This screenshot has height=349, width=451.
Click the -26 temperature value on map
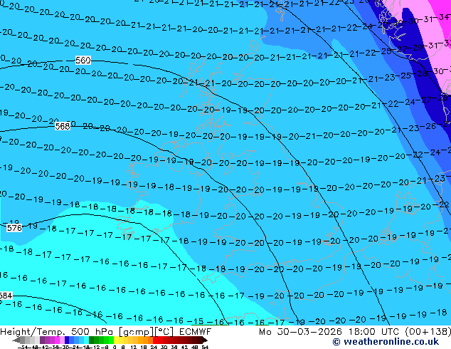point(428,126)
